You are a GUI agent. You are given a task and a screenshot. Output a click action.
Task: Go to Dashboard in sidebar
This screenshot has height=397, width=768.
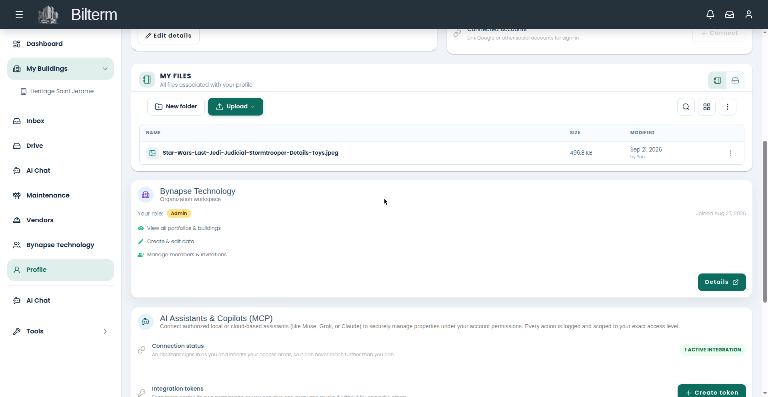(x=60, y=44)
